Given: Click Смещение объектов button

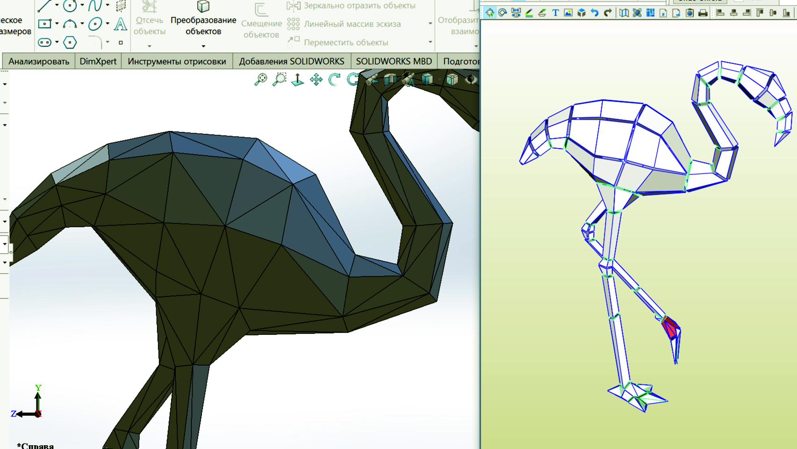Looking at the screenshot, I should [261, 22].
